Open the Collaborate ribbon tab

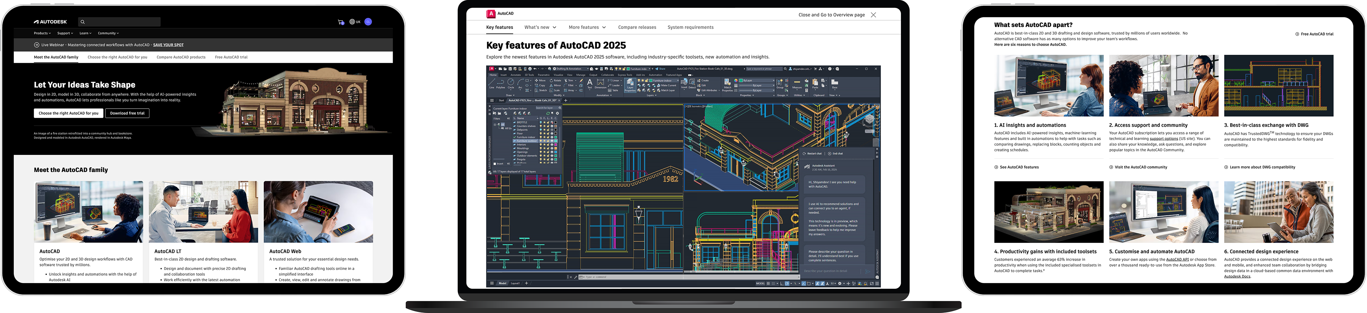608,75
